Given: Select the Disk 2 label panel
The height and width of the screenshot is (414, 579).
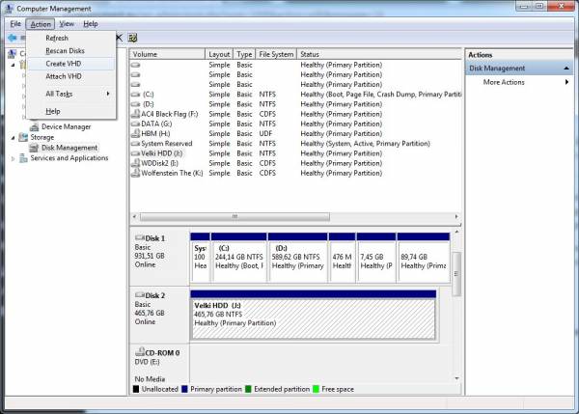Looking at the screenshot, I should (159, 315).
